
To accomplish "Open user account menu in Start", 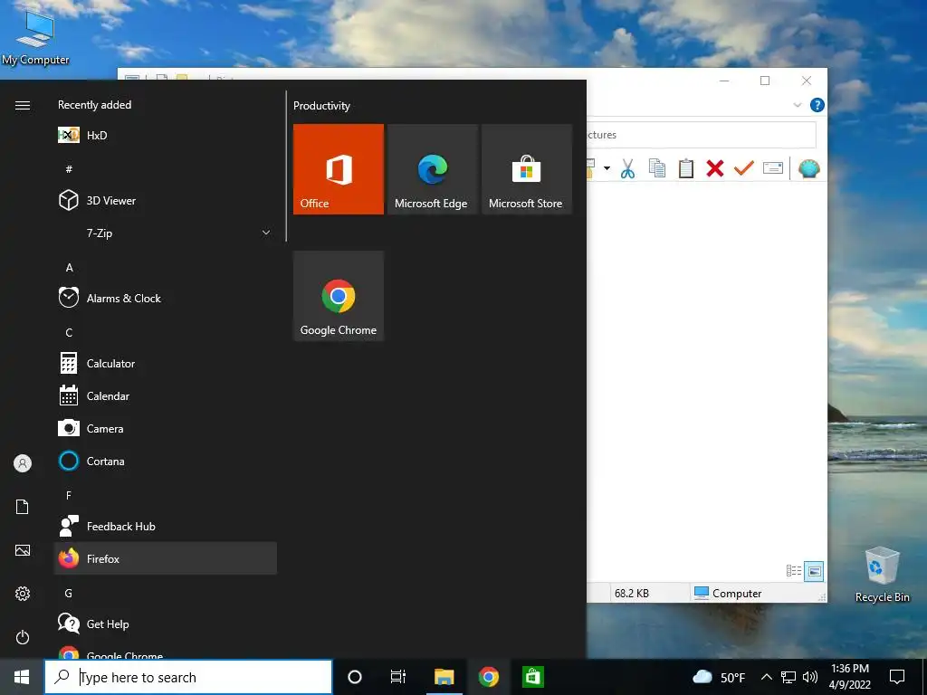I will (23, 463).
